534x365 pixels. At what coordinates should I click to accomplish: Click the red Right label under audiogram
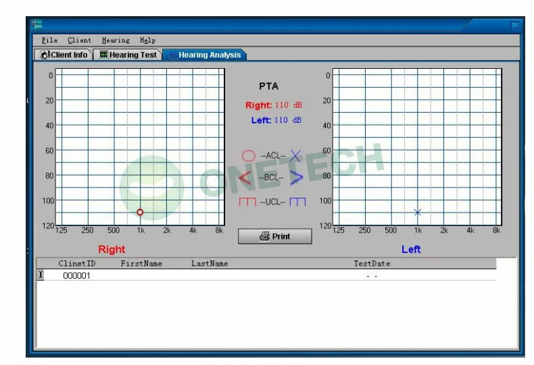pyautogui.click(x=112, y=250)
